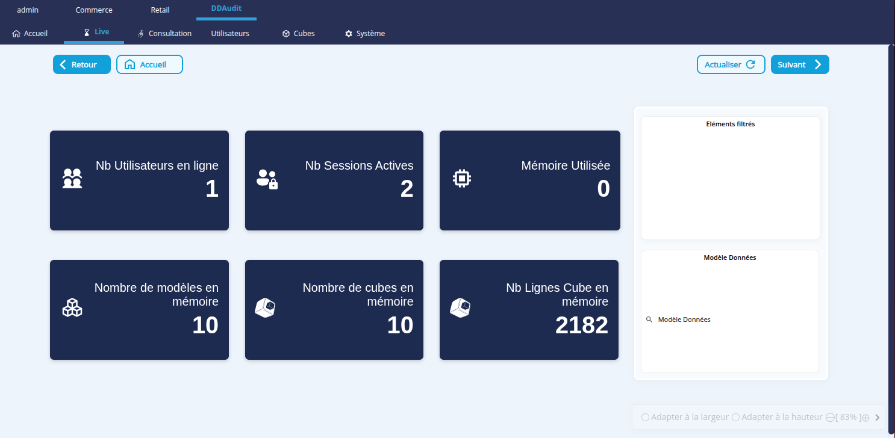Open the Cubes menu
895x438 pixels.
298,34
